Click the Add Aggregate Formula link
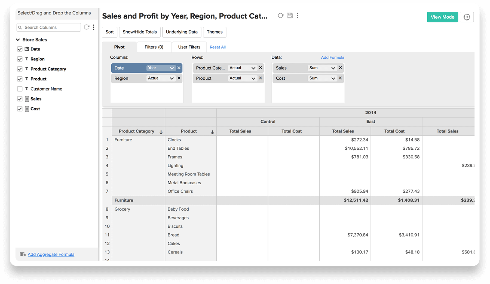 pos(51,254)
